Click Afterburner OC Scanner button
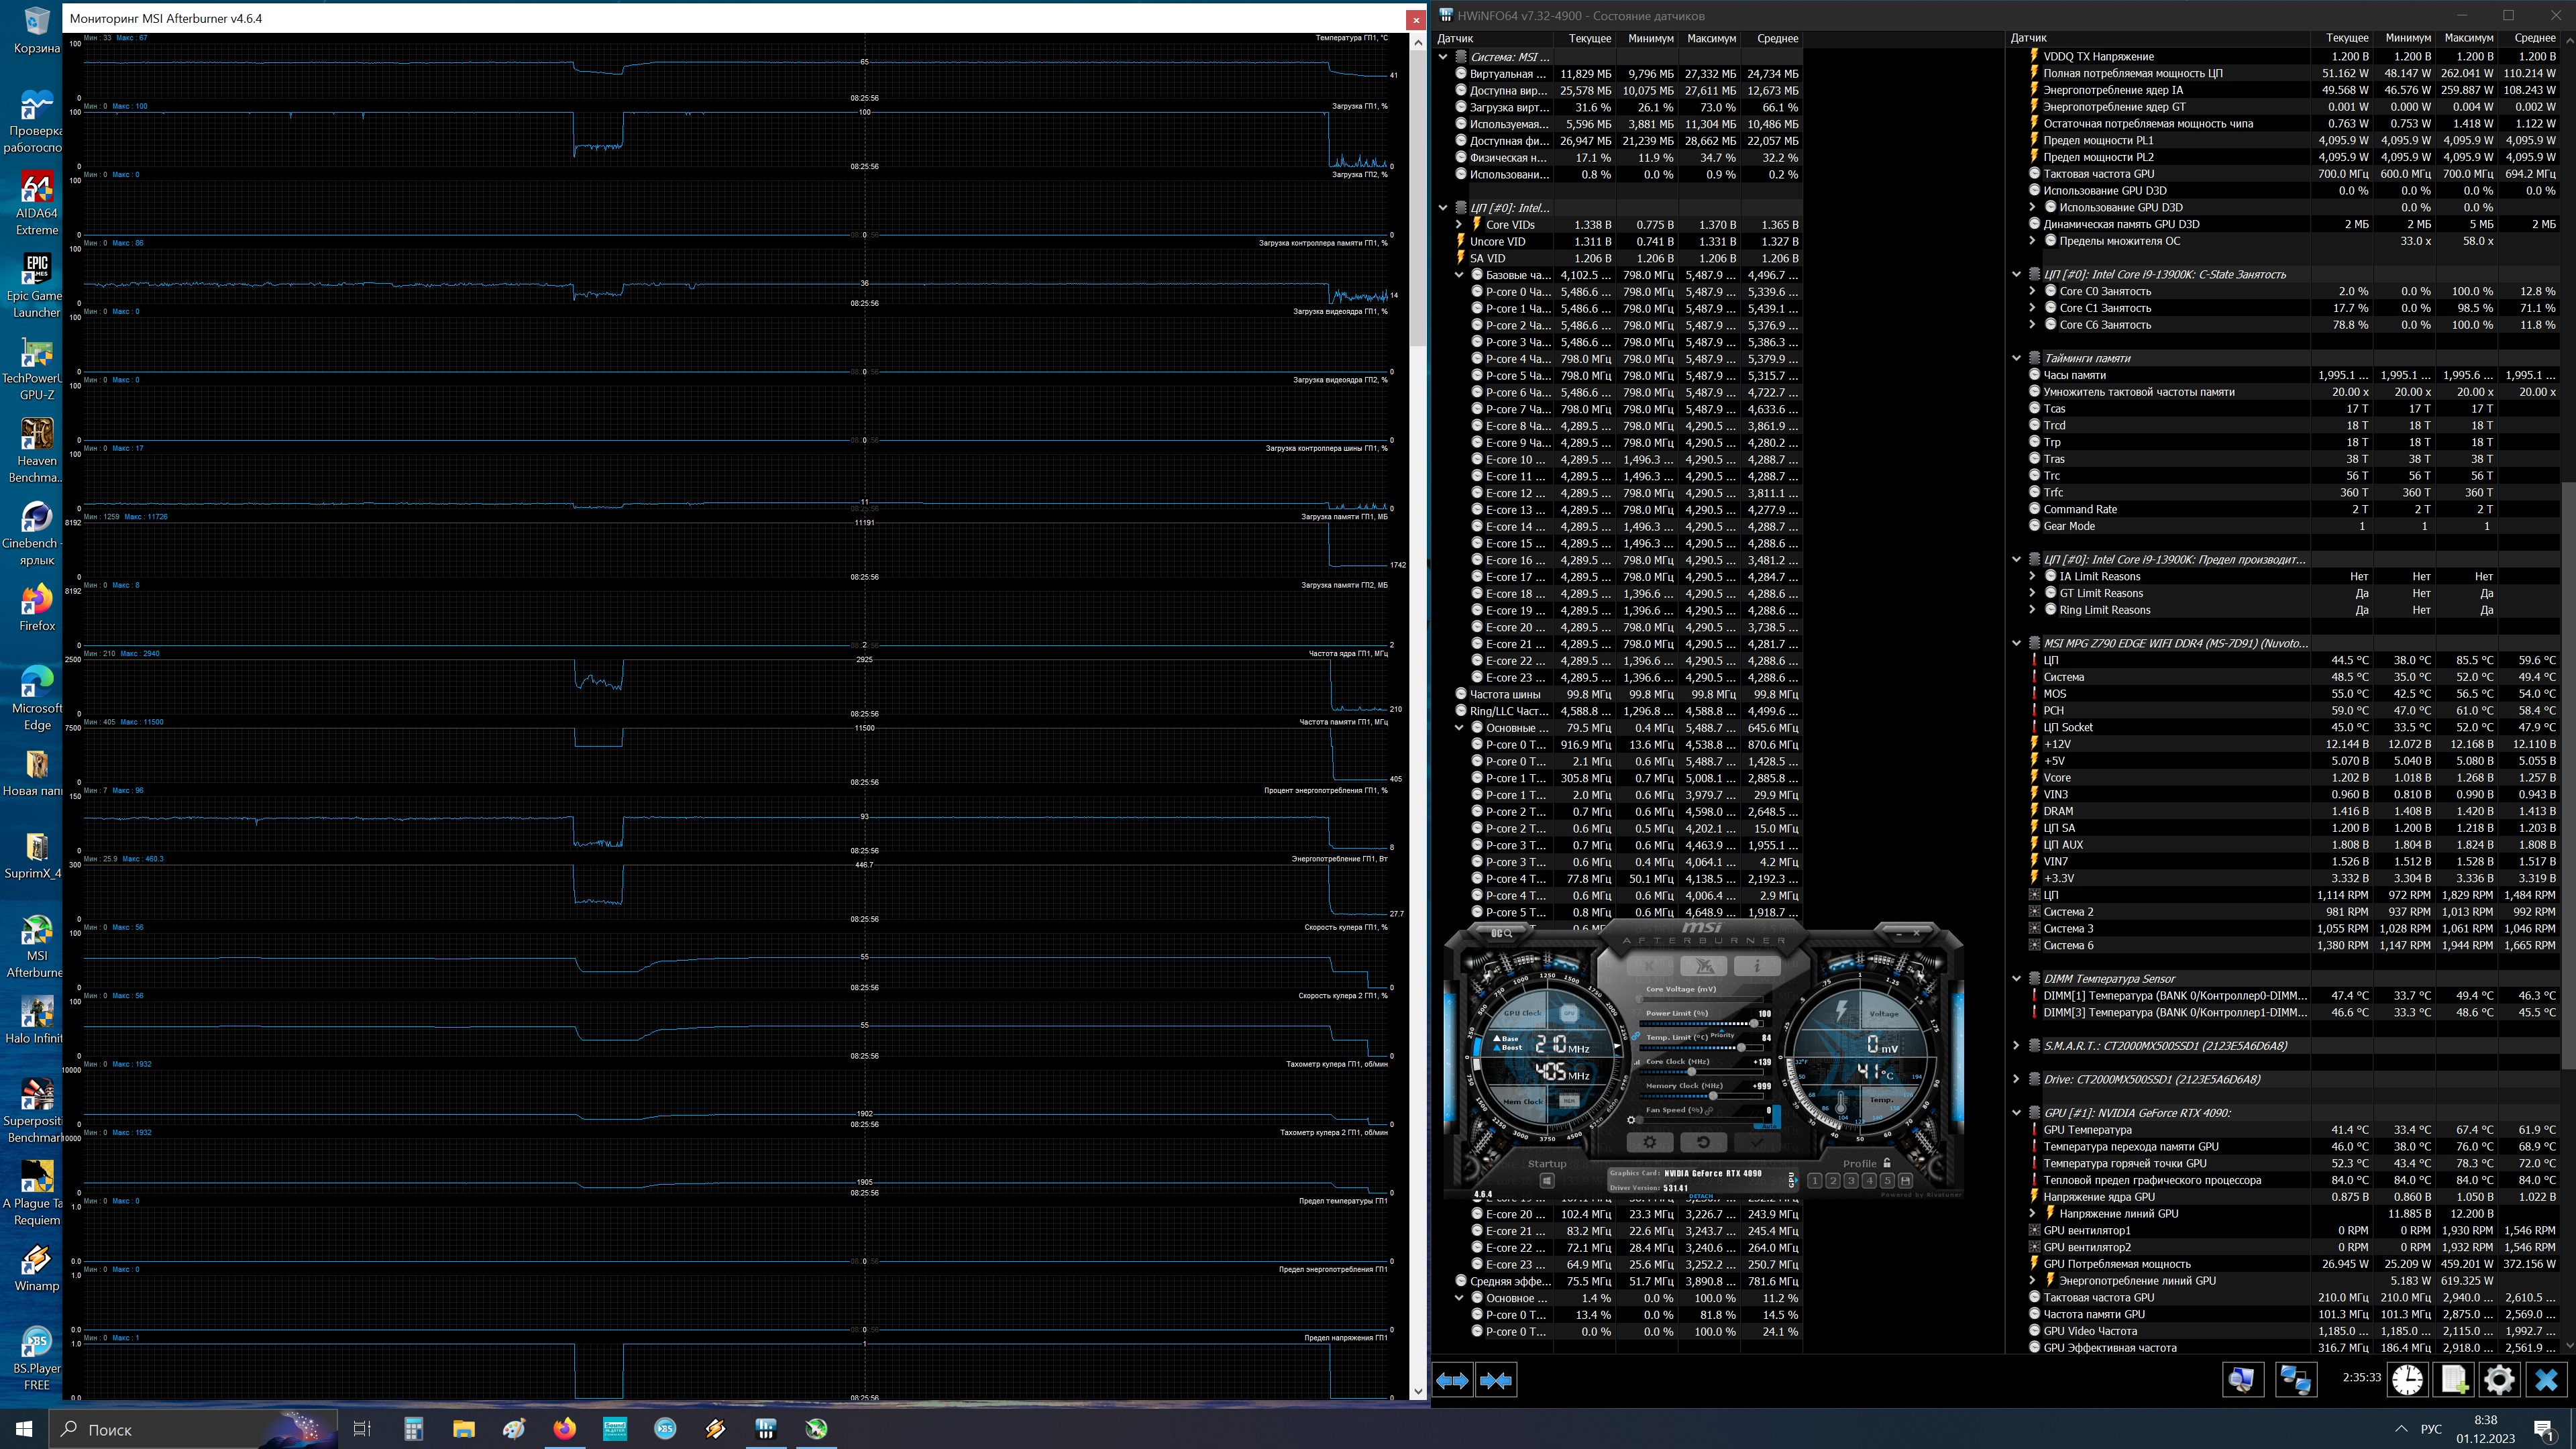Viewport: 2576px width, 1449px height. tap(1502, 933)
